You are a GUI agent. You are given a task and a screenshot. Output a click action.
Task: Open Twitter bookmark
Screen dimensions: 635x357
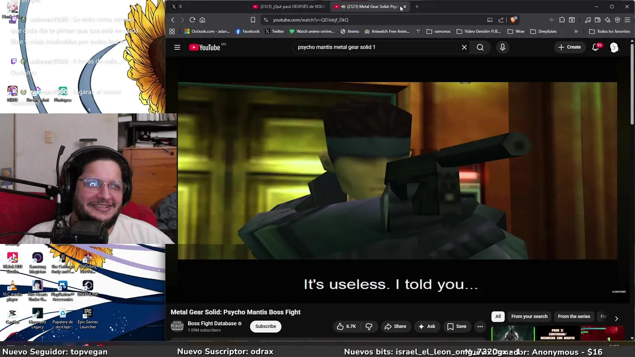coord(274,31)
